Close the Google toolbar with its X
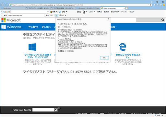 (x=2, y=12)
